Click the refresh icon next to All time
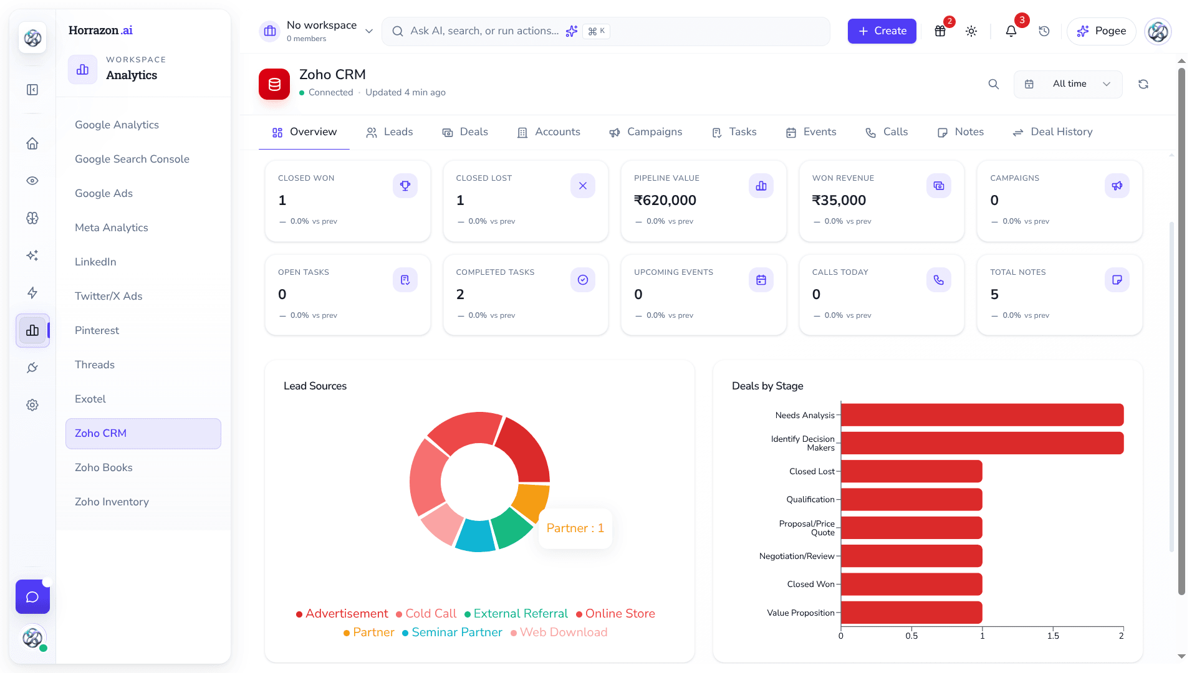1197x673 pixels. point(1143,84)
